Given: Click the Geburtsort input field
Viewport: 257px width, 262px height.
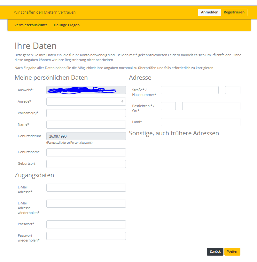Looking at the screenshot, I should pos(86,164).
